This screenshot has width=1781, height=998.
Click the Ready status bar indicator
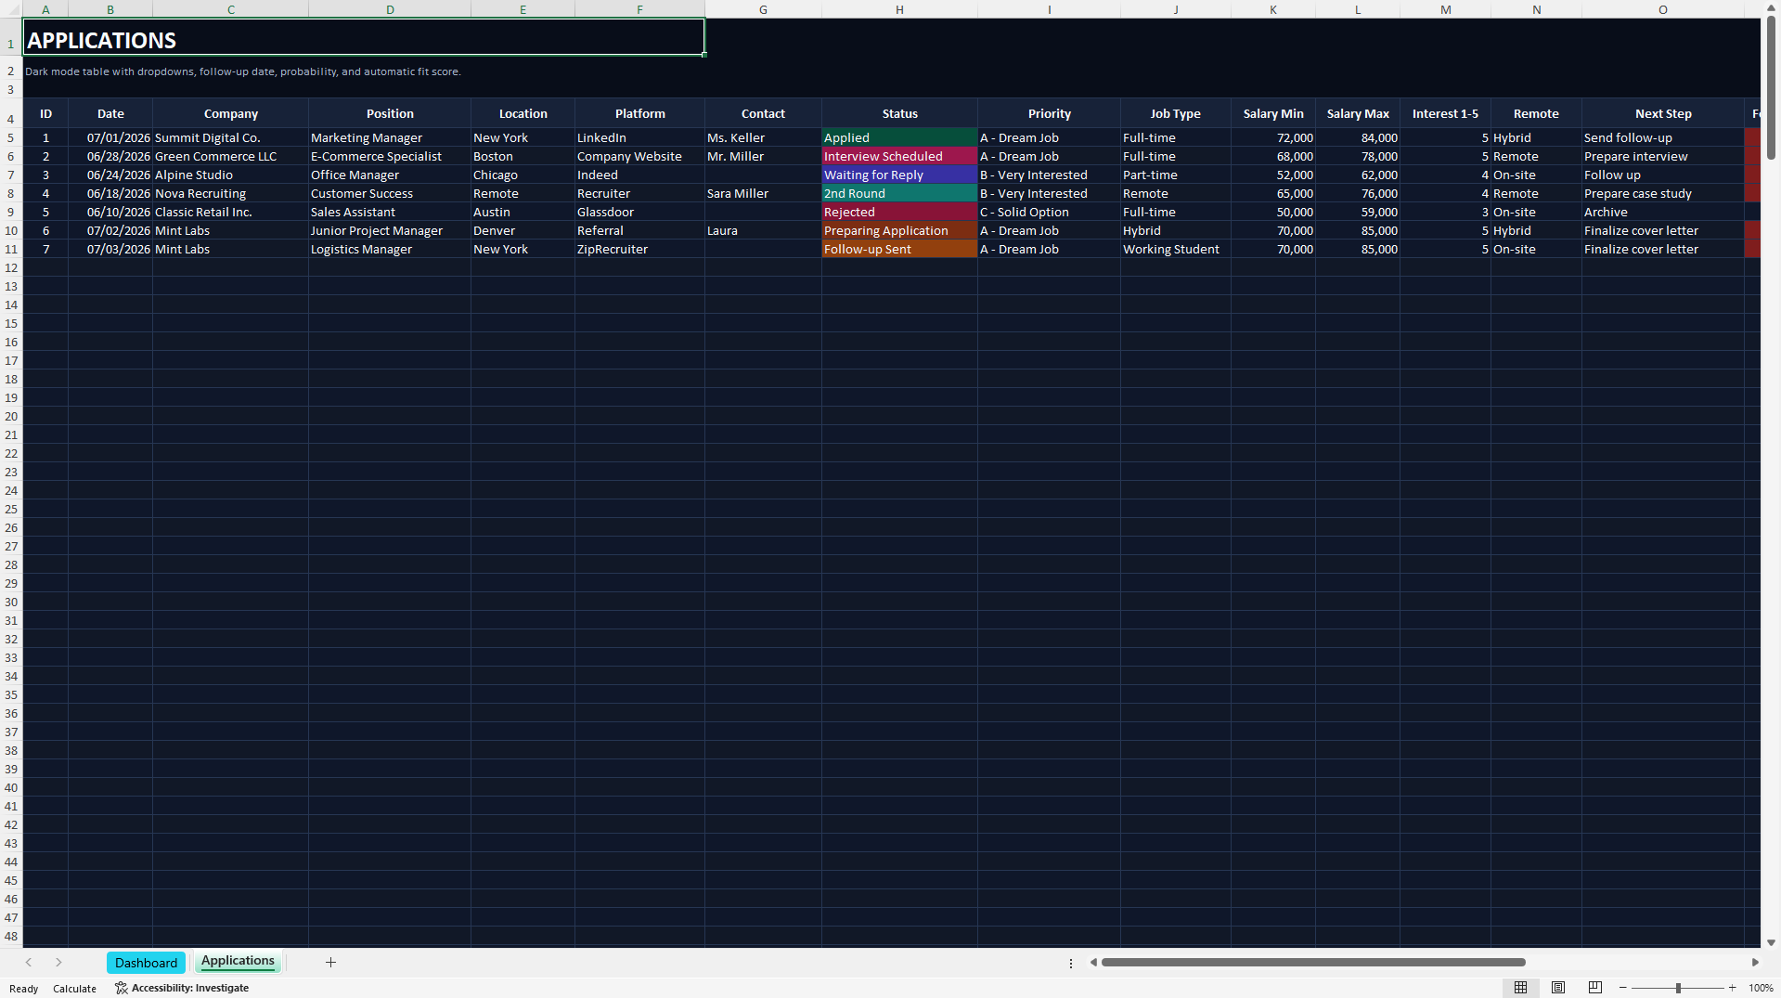(x=24, y=989)
